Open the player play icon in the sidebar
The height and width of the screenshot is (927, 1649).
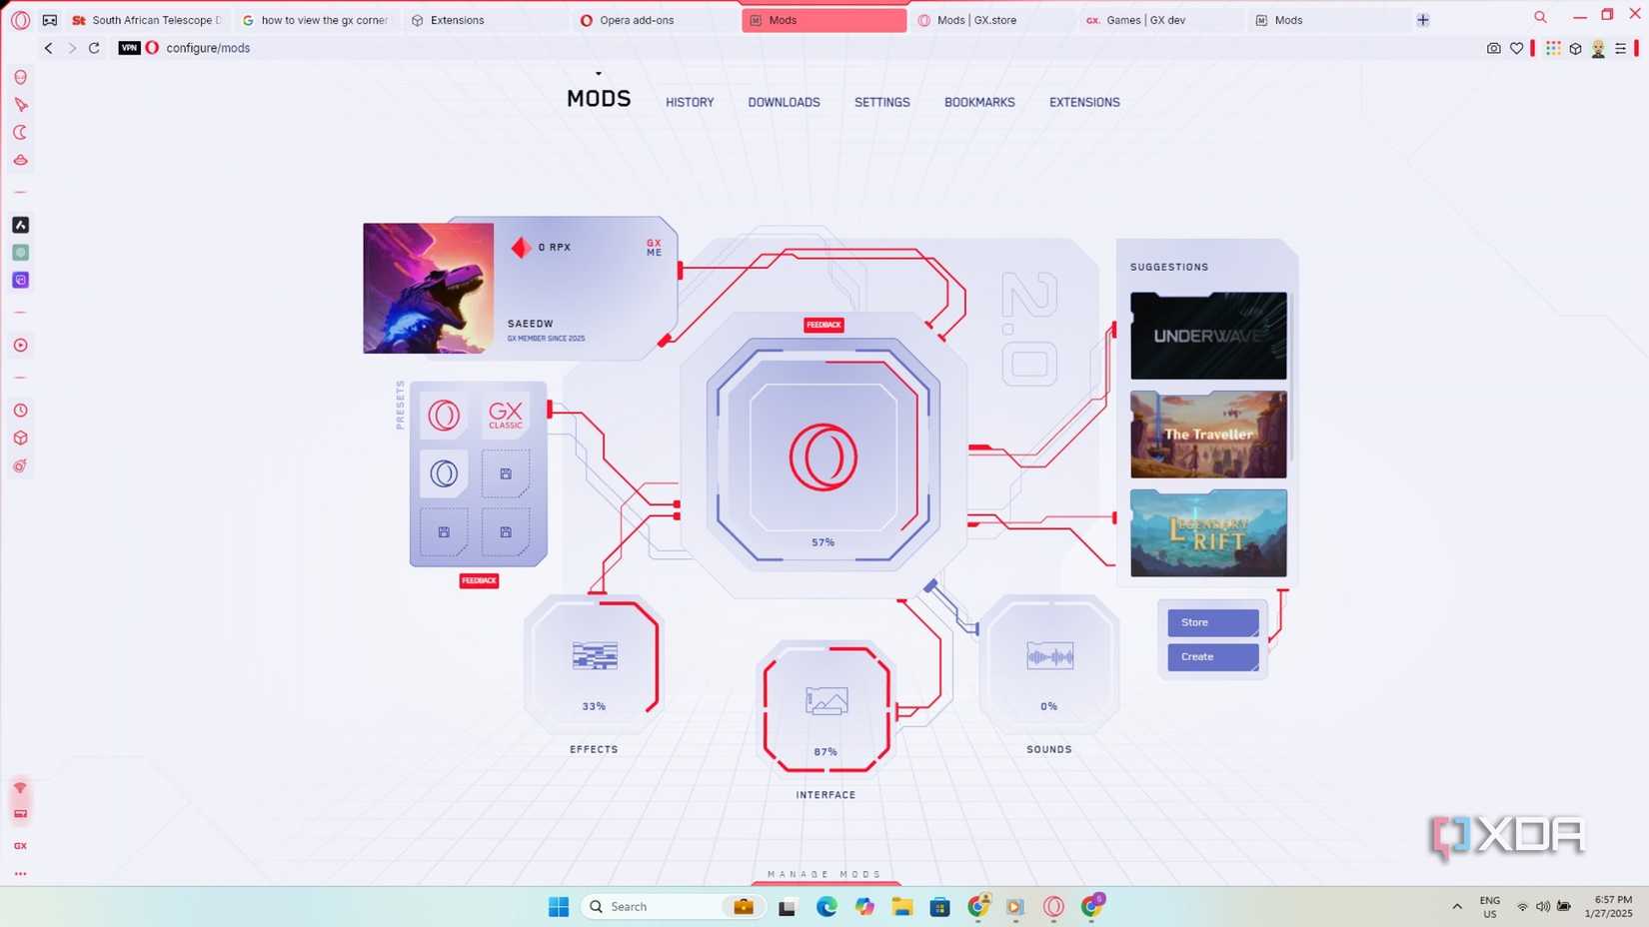(20, 345)
